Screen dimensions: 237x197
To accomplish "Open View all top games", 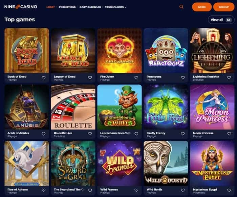I will pos(221,20).
